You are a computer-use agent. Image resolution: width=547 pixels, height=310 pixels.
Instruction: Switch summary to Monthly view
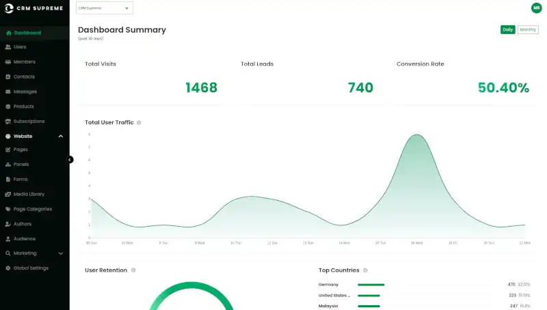[x=528, y=29]
